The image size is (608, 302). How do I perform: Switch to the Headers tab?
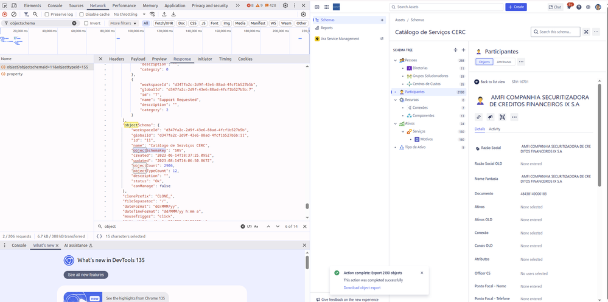[116, 59]
